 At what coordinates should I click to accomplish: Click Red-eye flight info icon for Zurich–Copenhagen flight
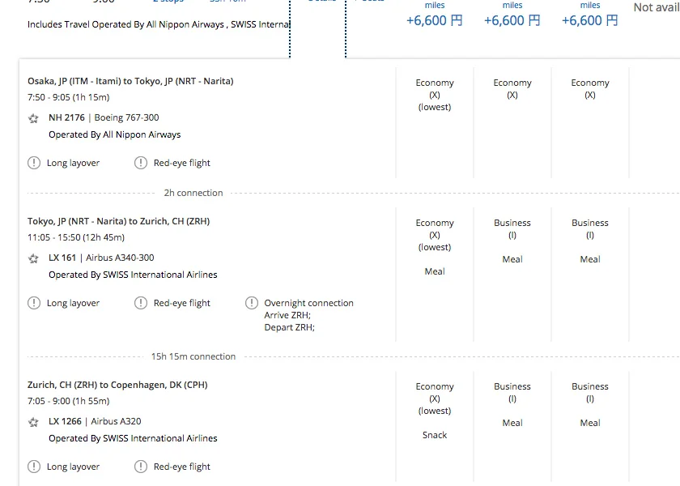pos(141,467)
